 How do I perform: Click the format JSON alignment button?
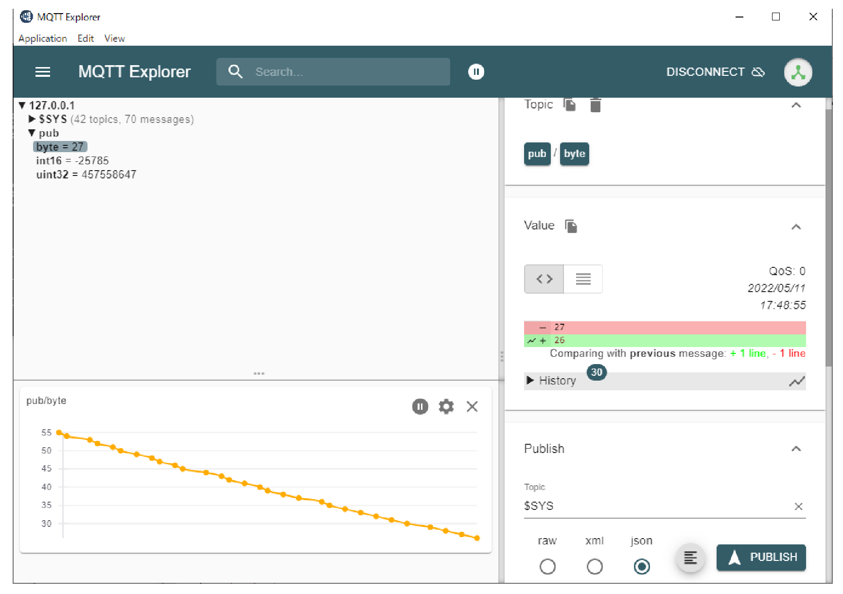tap(690, 558)
